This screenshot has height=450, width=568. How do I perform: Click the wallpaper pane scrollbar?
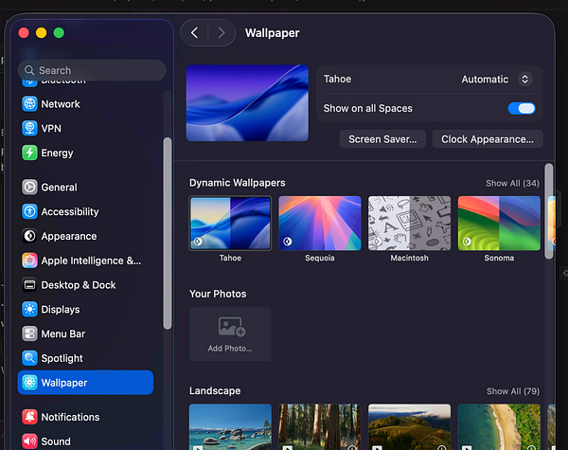pos(549,211)
